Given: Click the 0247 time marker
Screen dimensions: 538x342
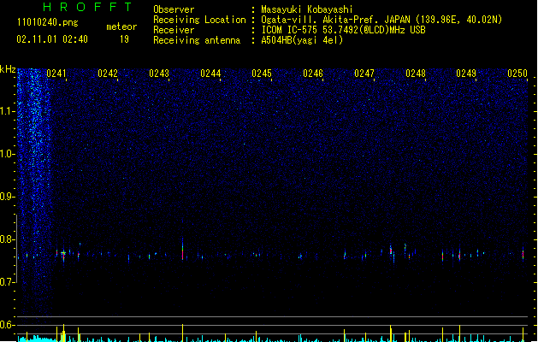Looking at the screenshot, I should 364,74.
